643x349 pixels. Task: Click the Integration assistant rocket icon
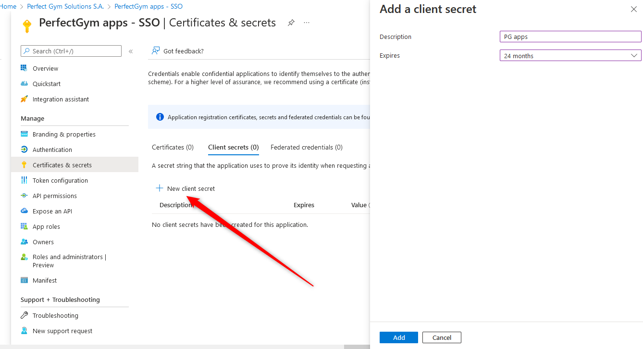point(24,99)
